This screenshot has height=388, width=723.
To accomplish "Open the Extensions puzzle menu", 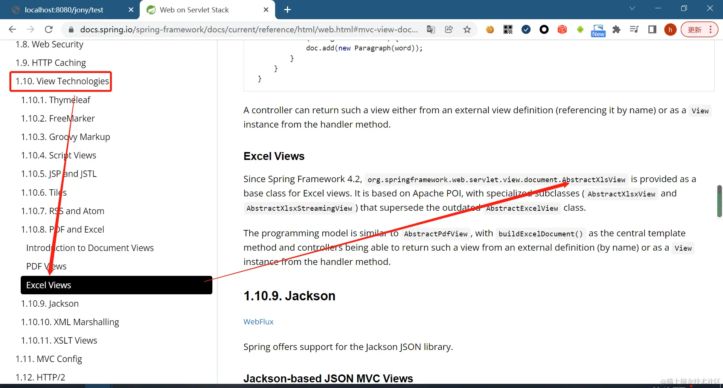I will (x=616, y=29).
